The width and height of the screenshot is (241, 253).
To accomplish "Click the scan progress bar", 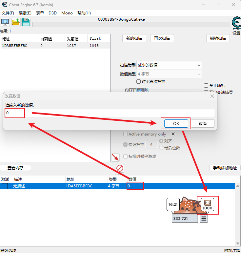I will (x=131, y=25).
